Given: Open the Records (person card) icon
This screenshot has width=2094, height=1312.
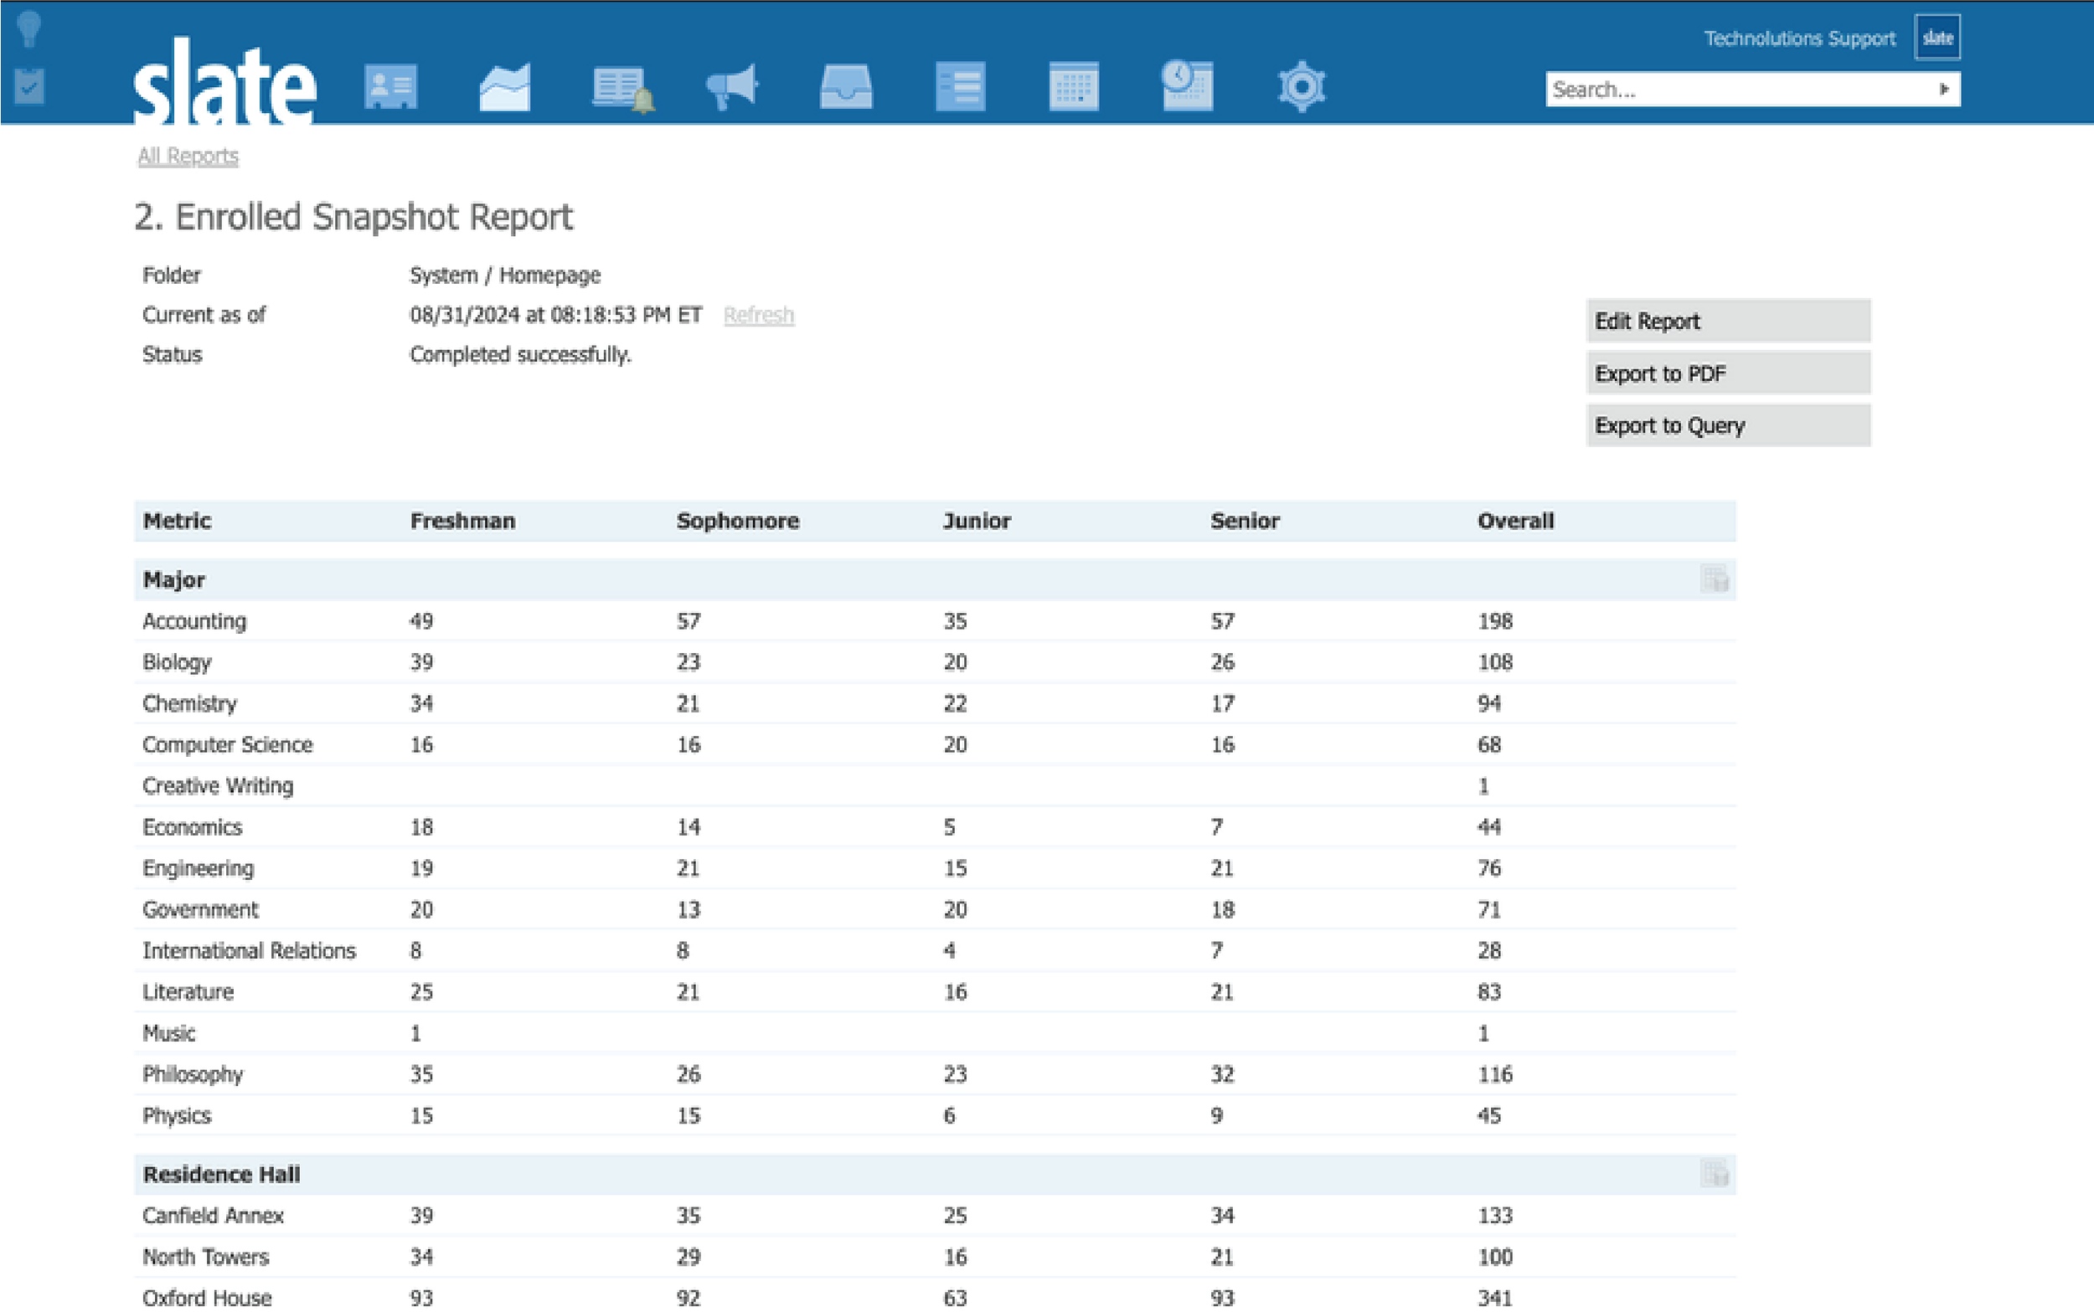Looking at the screenshot, I should pyautogui.click(x=390, y=87).
